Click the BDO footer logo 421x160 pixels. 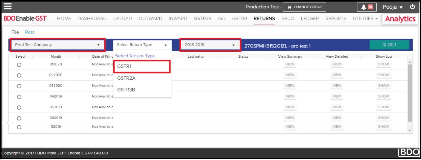coord(408,153)
